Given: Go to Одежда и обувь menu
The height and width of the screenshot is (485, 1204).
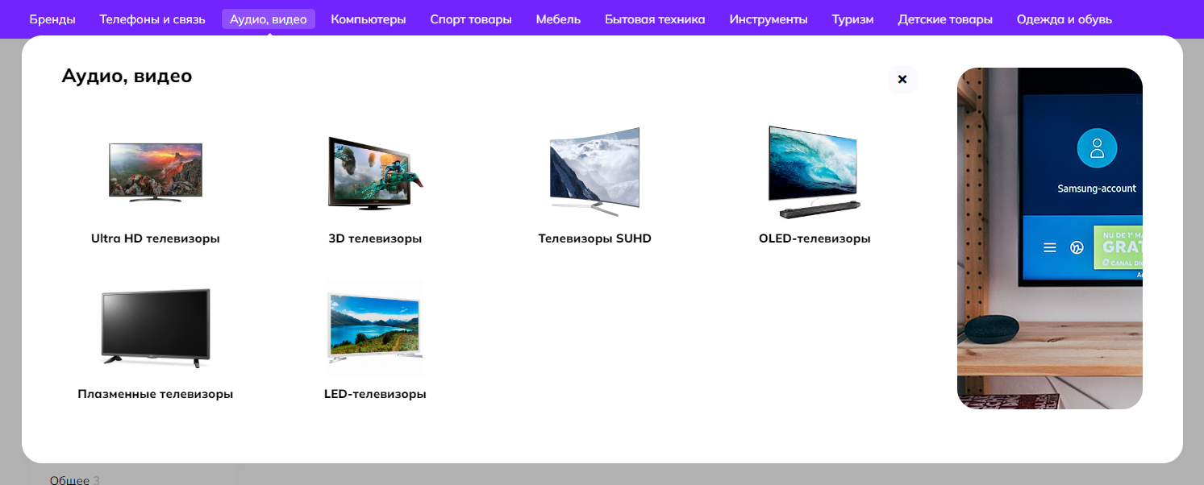Looking at the screenshot, I should 1064,19.
